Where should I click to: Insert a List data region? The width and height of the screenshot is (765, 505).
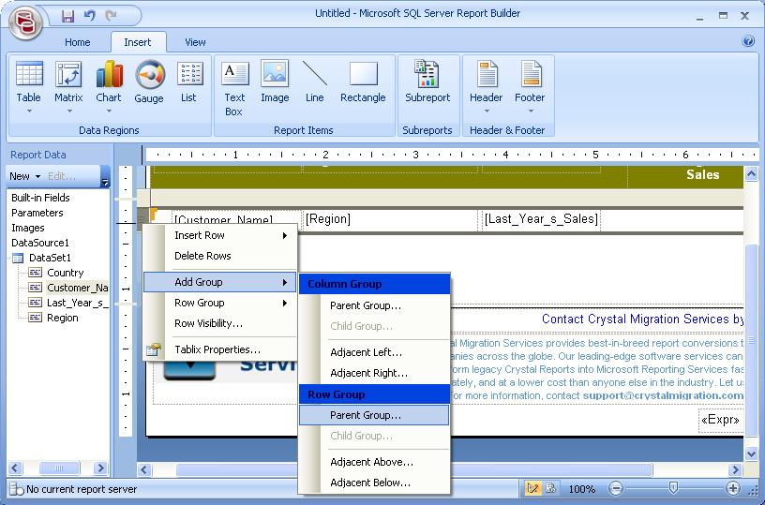188,82
